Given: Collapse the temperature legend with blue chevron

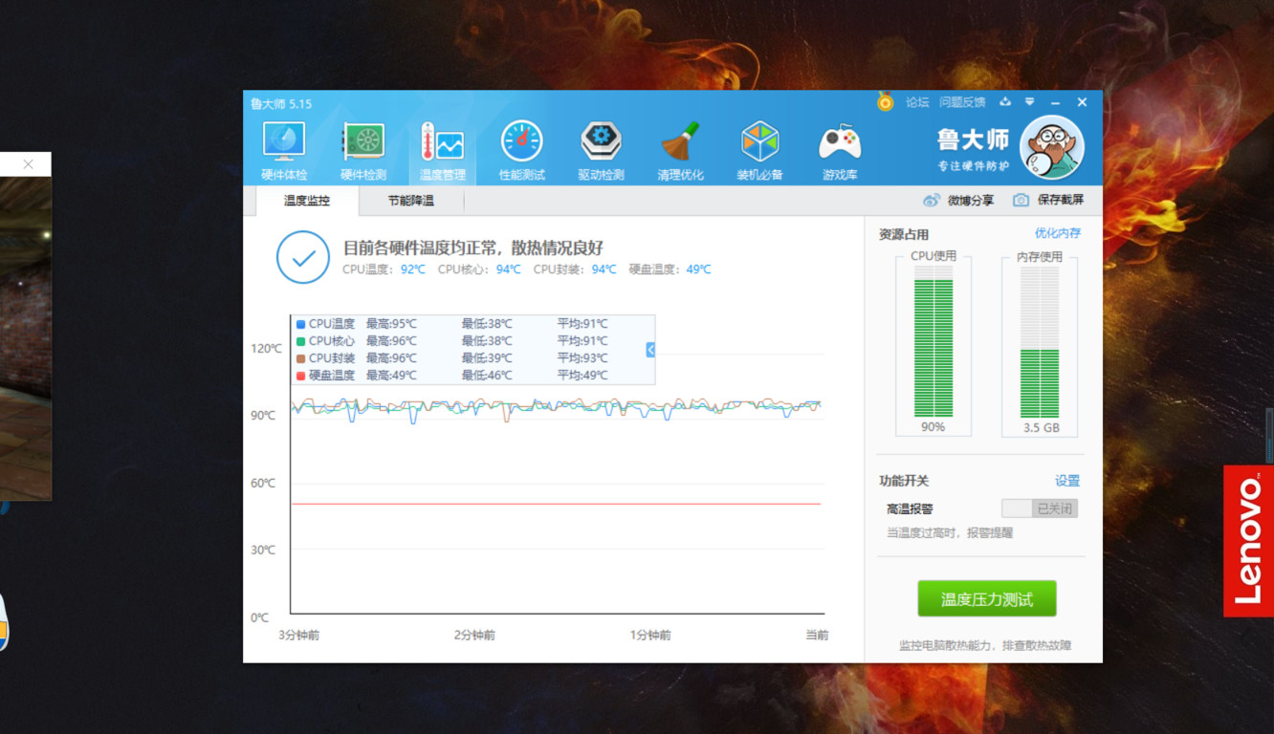Looking at the screenshot, I should [649, 349].
